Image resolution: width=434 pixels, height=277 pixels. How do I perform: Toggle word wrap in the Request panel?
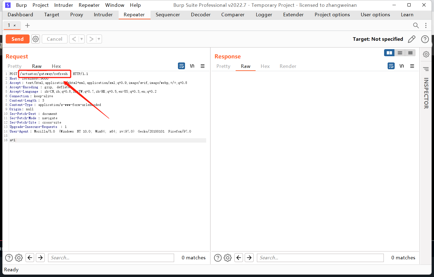(x=181, y=66)
